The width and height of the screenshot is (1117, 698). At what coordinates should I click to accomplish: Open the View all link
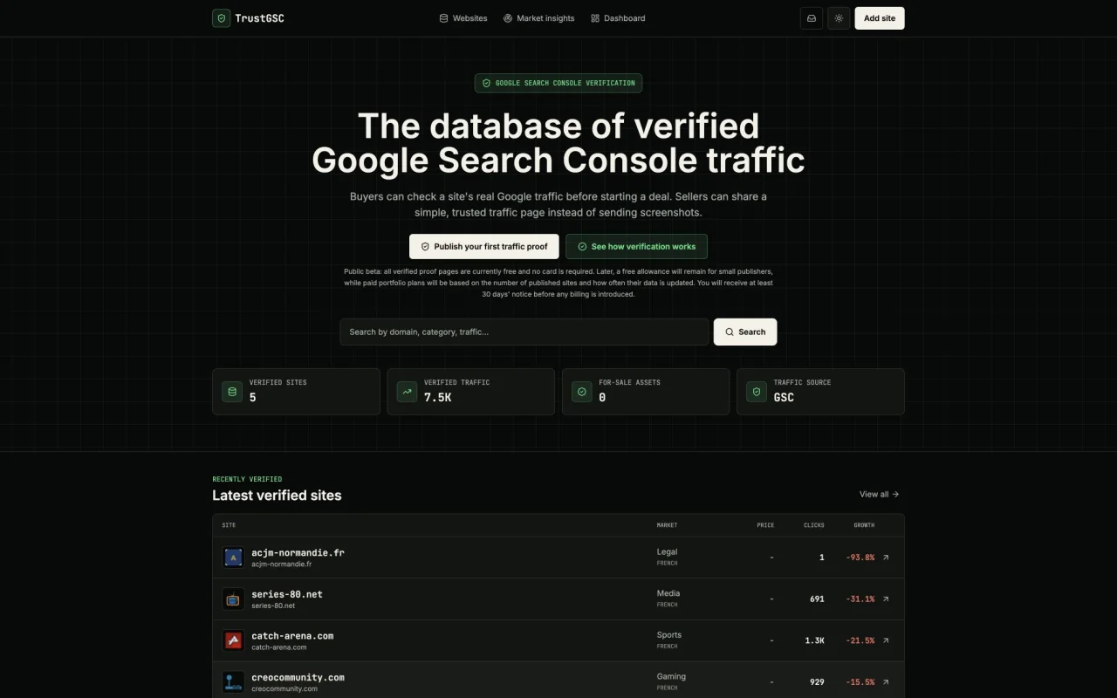pos(879,494)
